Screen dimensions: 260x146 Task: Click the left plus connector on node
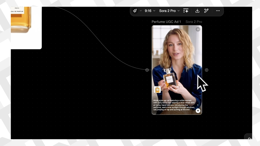pos(147,70)
